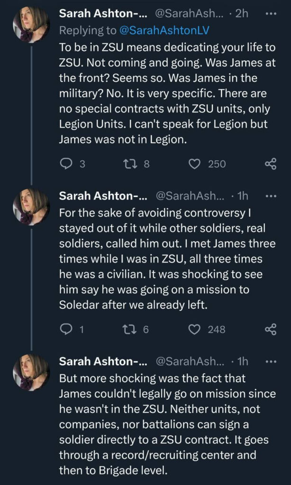Viewport: 291px width, 485px height.
Task: Open third tweet's author profile picture
Action: click(31, 372)
